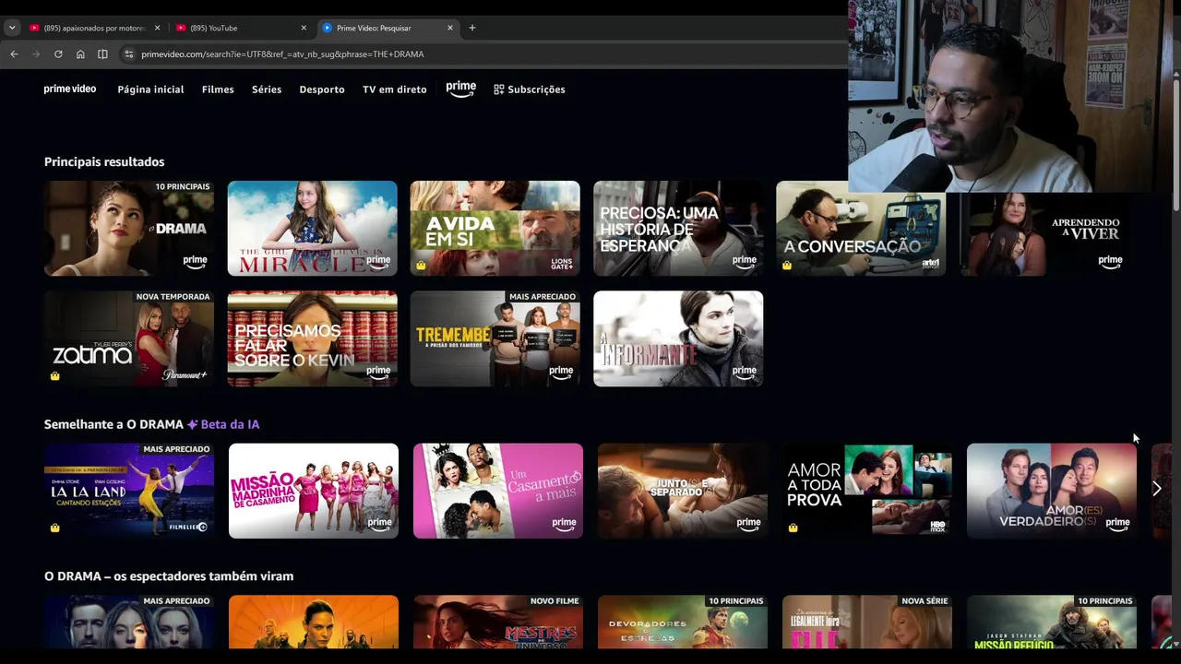1181x664 pixels.
Task: Click the bag icon on La La Land
Action: 55,528
